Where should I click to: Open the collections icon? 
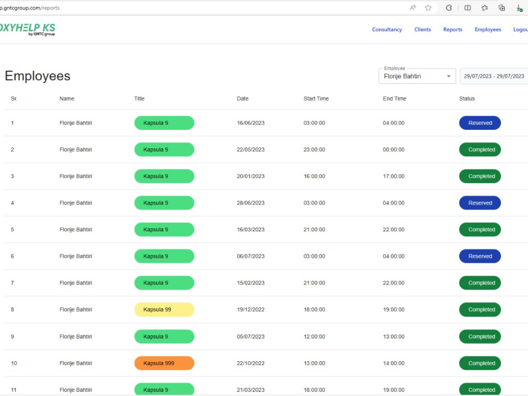(x=502, y=8)
